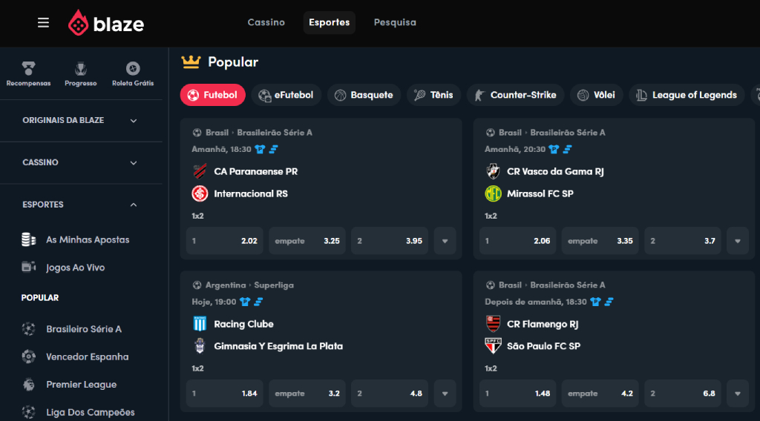Image resolution: width=760 pixels, height=421 pixels.
Task: Click Internacional RS team crest
Action: [200, 193]
